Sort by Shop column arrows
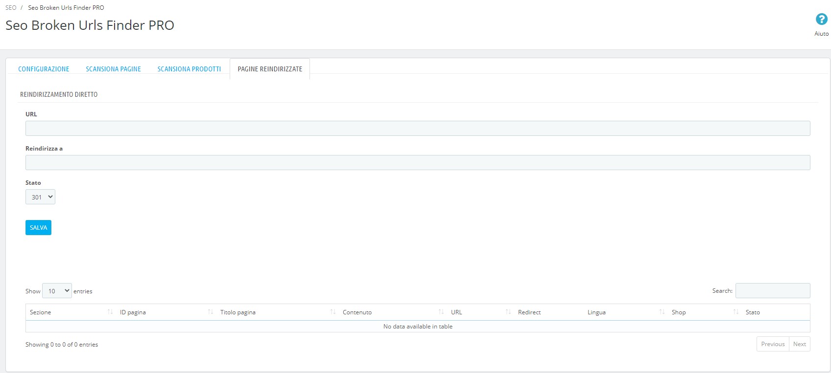The image size is (831, 373). tap(736, 312)
